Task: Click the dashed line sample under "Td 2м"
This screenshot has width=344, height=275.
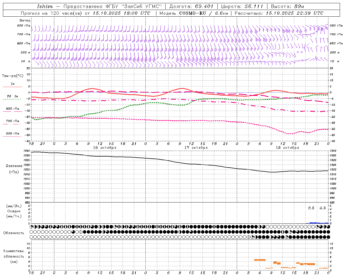Action: [12, 99]
